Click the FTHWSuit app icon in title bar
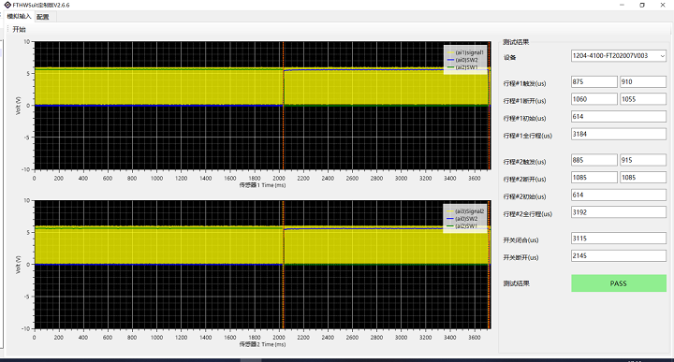Viewport: 674px width, 362px height. (x=7, y=6)
